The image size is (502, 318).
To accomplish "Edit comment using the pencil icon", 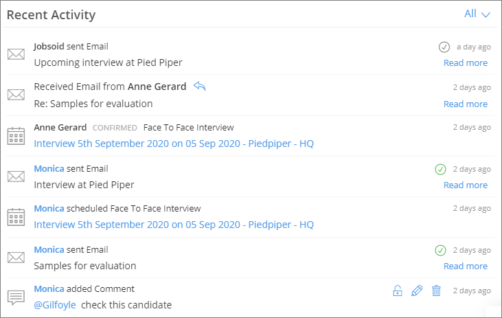I will click(417, 291).
